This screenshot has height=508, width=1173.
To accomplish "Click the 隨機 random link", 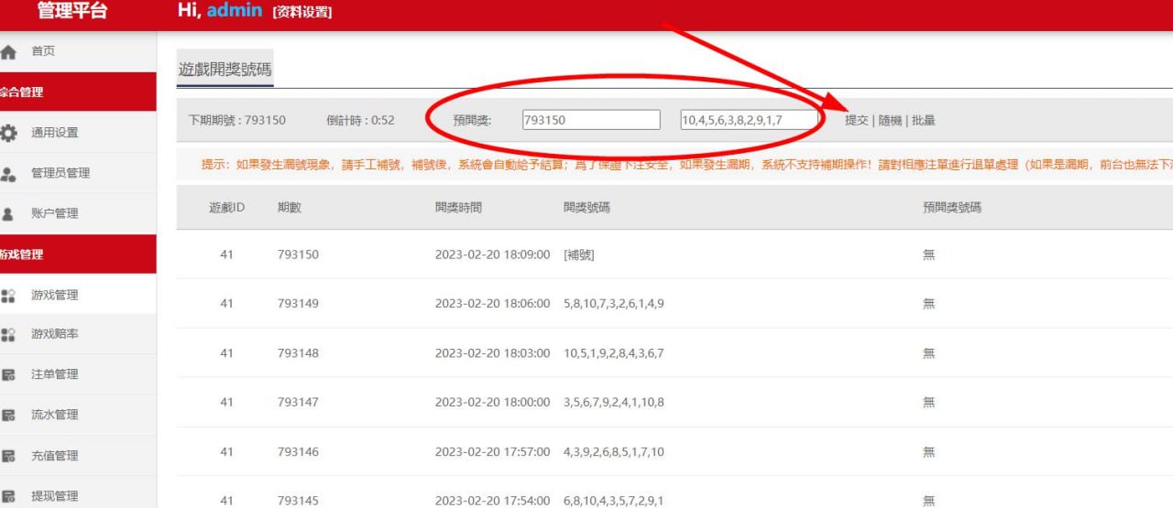I will pos(890,120).
